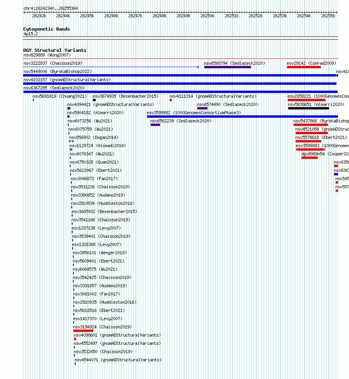This screenshot has width=349, height=379.
Task: Select nsv3950101 (Wenger2019) label
Action: tap(100, 253)
